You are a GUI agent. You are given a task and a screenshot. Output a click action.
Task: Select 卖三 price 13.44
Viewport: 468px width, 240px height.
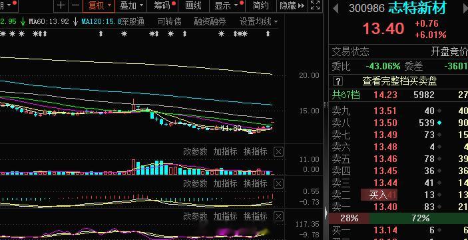coord(385,183)
